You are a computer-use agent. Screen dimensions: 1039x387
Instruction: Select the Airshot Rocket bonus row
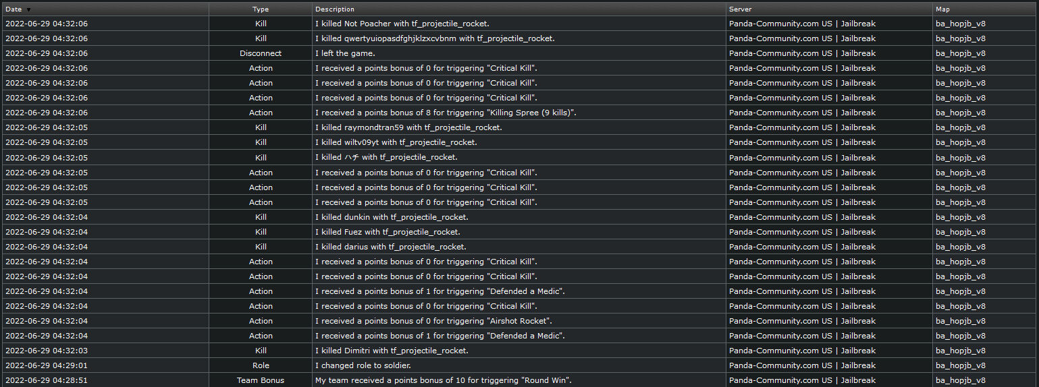(433, 321)
